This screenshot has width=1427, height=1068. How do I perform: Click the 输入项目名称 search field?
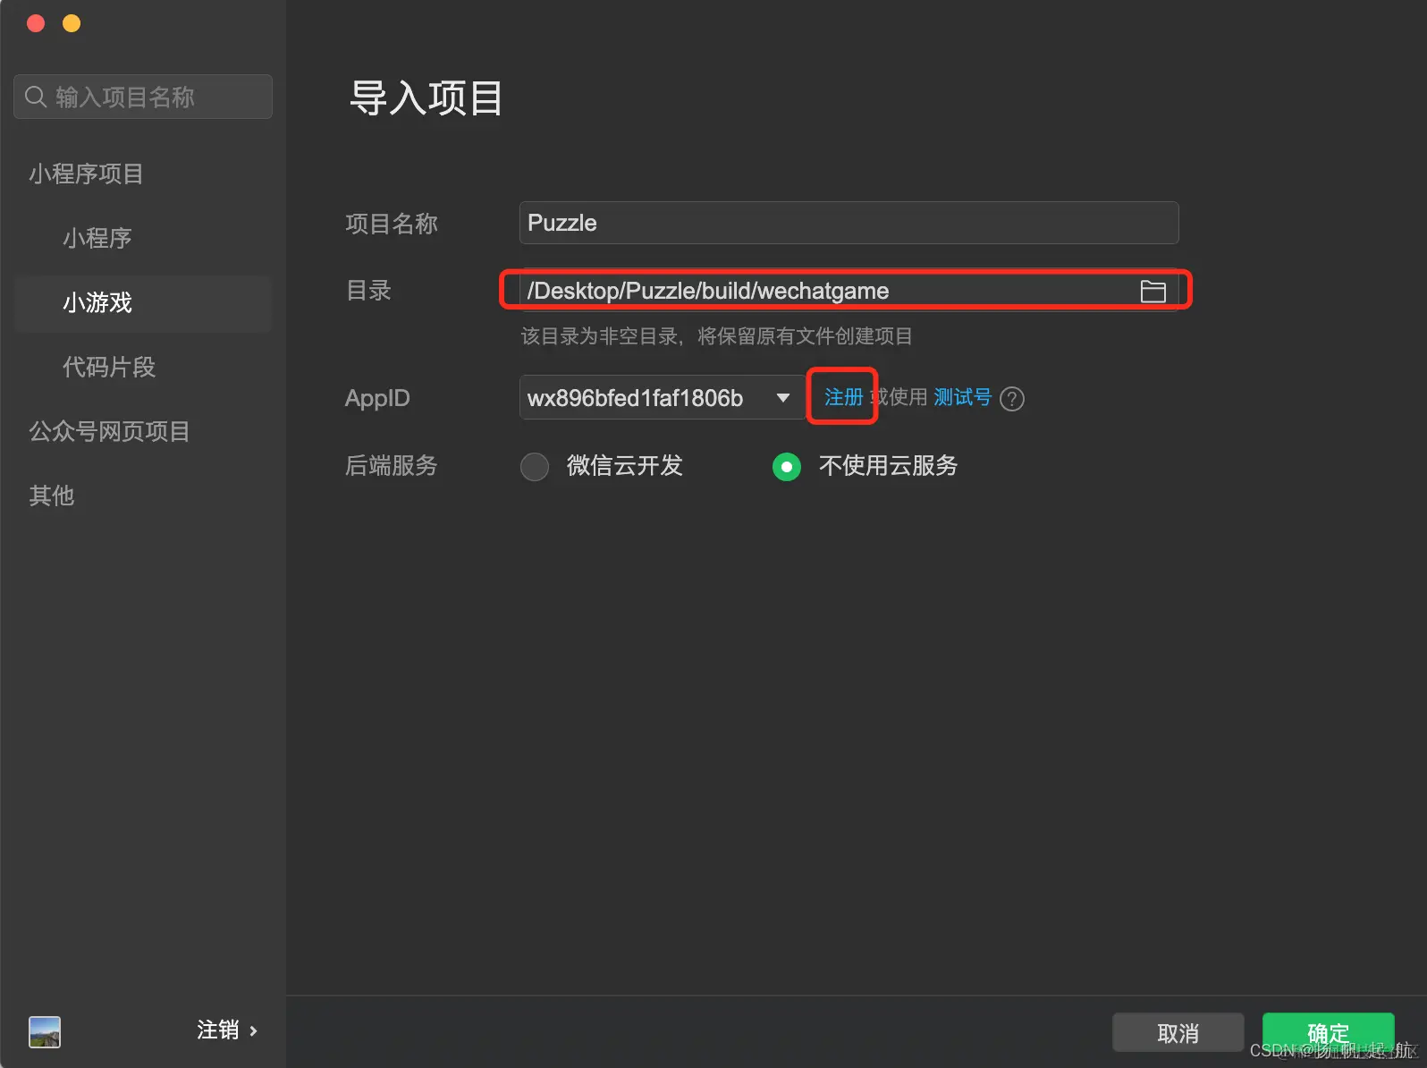[143, 97]
